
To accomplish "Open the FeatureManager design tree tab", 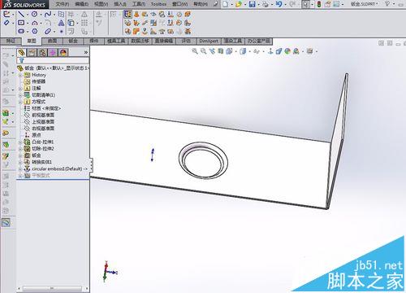I will (21, 52).
